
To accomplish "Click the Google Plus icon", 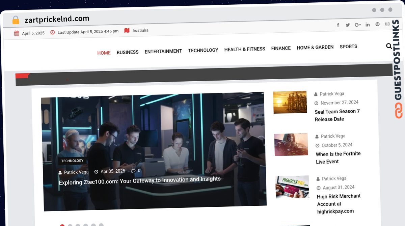I will pyautogui.click(x=358, y=25).
